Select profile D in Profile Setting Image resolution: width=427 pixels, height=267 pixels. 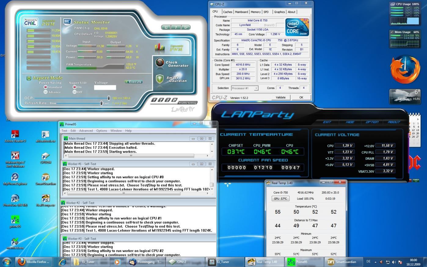pyautogui.click(x=174, y=100)
